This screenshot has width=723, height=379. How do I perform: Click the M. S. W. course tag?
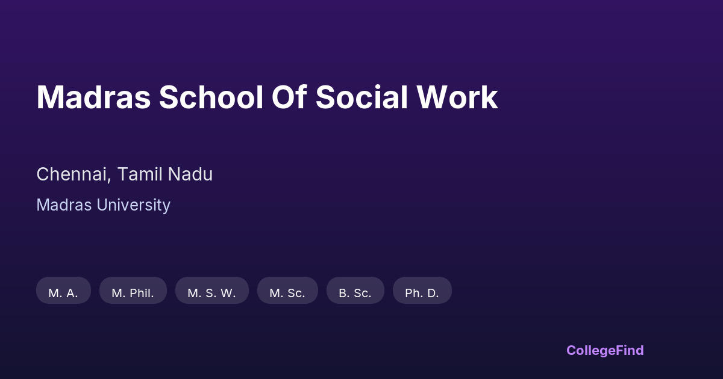pyautogui.click(x=211, y=293)
